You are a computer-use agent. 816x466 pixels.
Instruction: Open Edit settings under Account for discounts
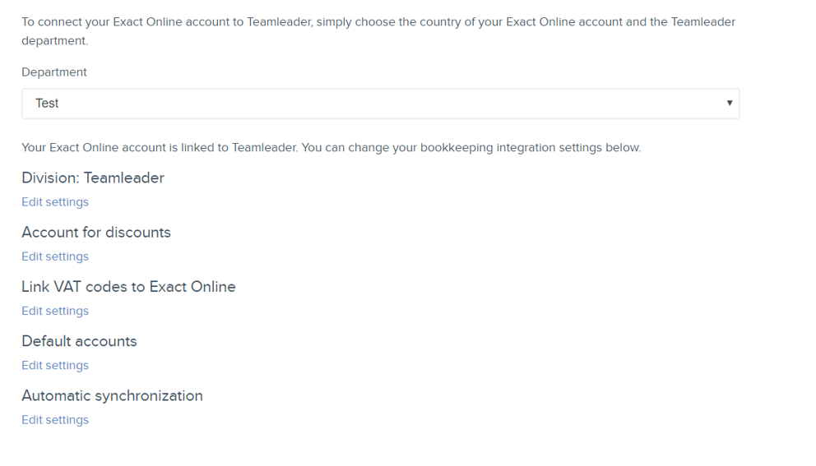(55, 256)
